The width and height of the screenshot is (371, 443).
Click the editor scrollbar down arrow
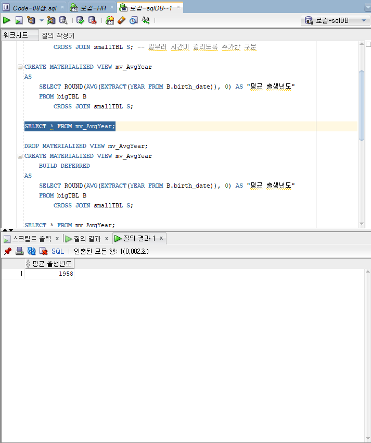point(362,224)
